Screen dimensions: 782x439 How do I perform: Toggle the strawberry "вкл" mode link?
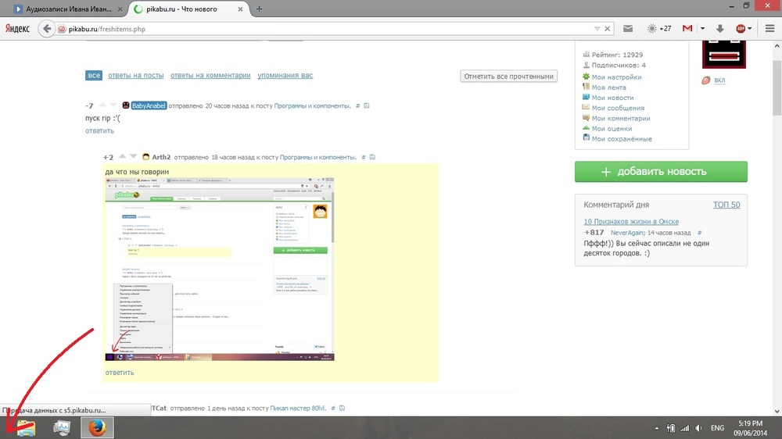(719, 80)
